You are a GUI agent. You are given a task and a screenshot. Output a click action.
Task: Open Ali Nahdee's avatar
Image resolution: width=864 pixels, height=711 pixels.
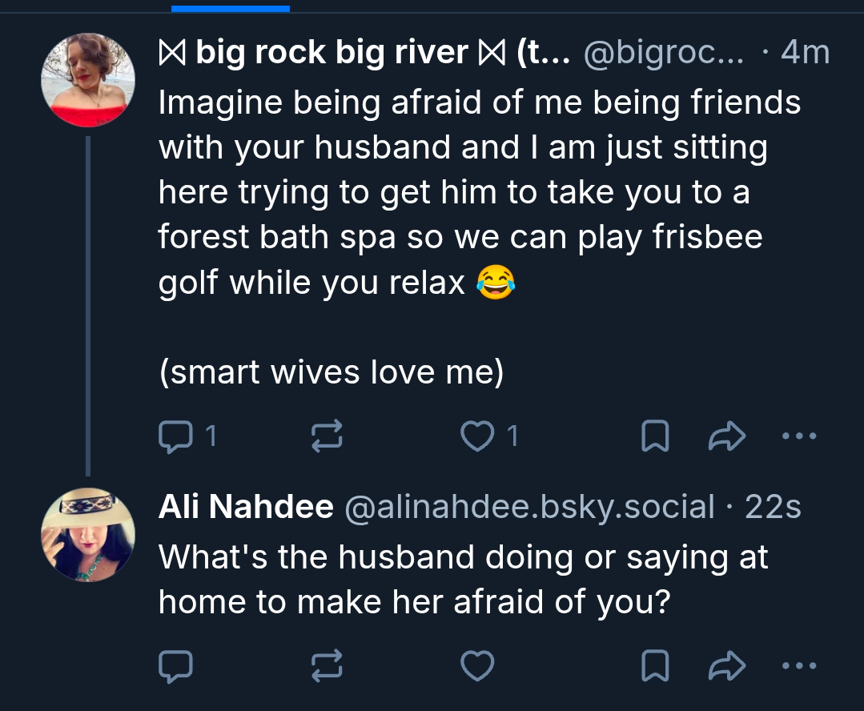(88, 534)
